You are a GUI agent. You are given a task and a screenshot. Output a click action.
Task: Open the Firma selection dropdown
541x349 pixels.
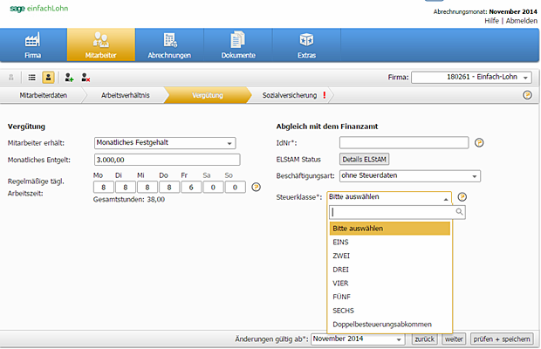pos(471,78)
